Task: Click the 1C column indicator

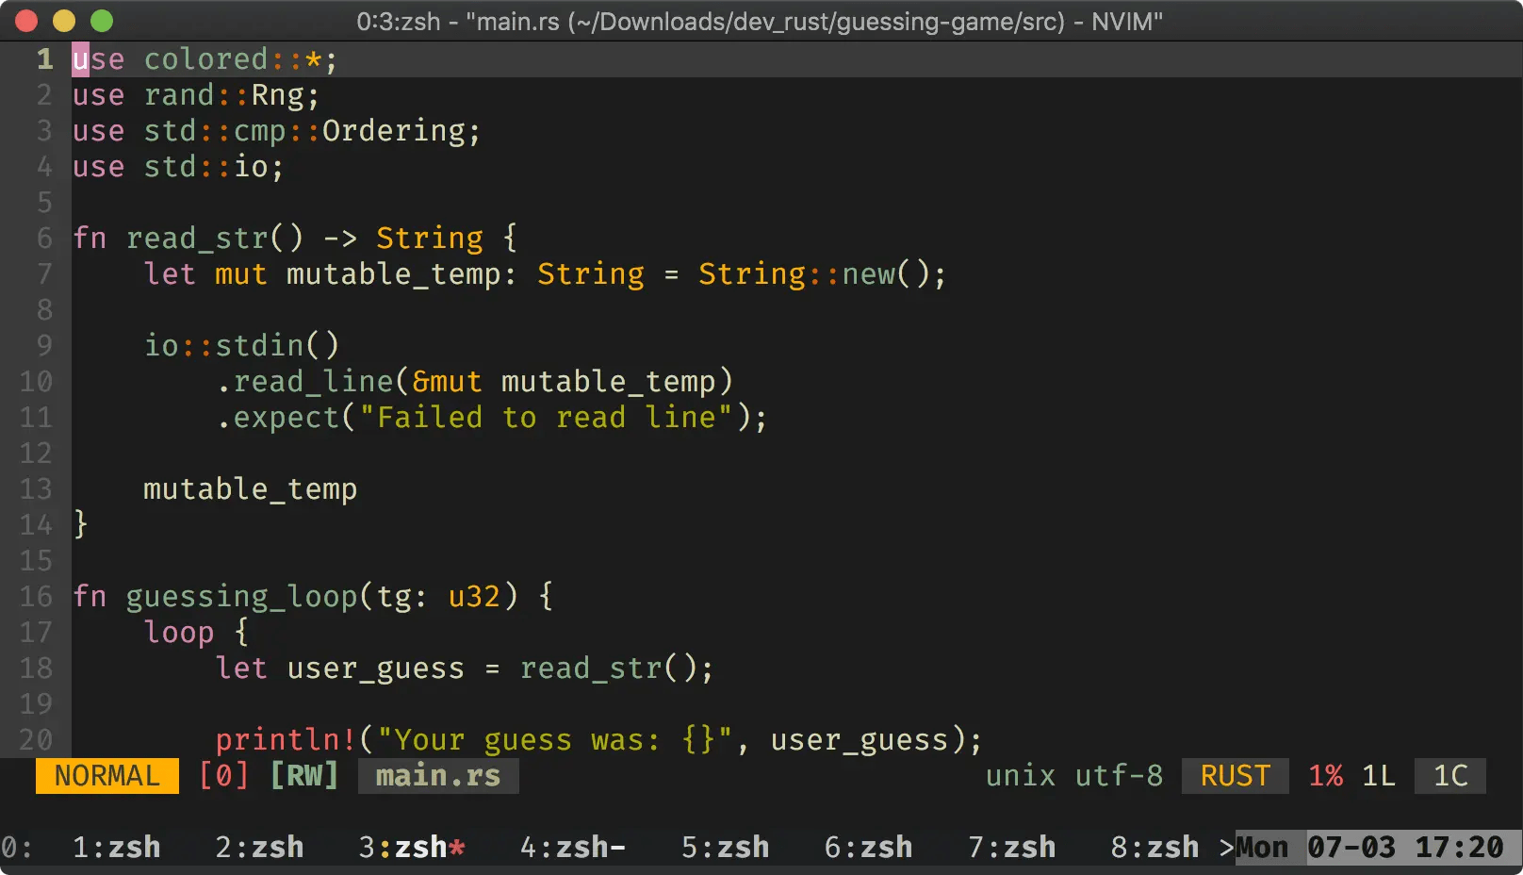Action: [x=1449, y=775]
